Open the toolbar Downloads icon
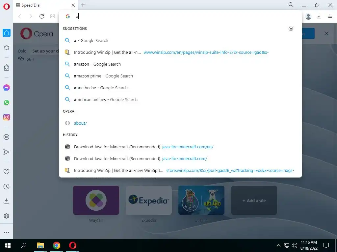The height and width of the screenshot is (252, 337). [x=319, y=16]
